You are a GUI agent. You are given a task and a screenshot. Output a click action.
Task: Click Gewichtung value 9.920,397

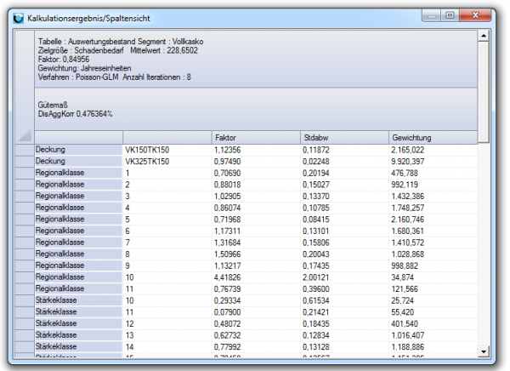click(407, 162)
